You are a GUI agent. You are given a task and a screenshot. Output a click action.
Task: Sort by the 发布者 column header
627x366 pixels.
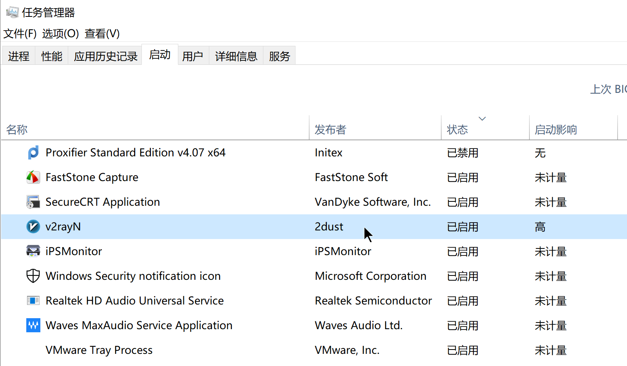point(375,128)
